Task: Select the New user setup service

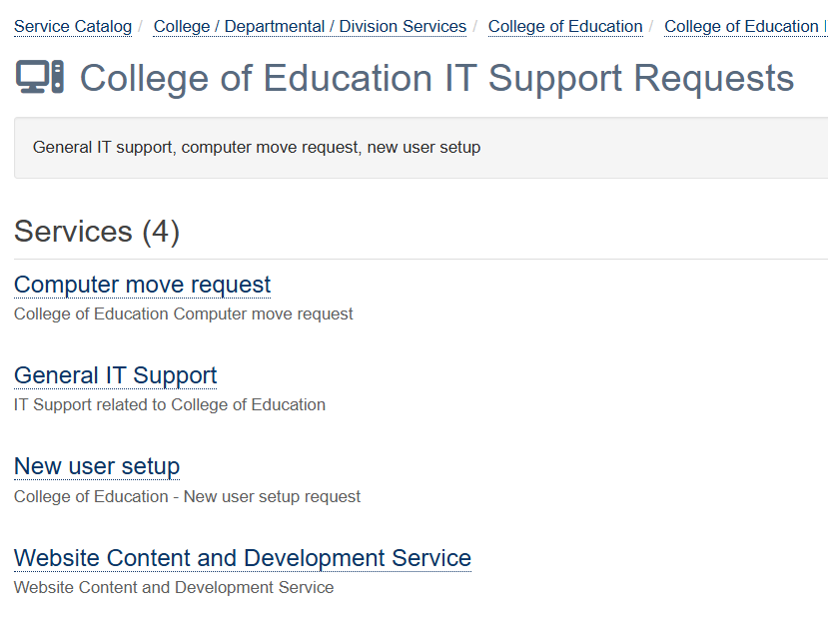Action: point(97,466)
